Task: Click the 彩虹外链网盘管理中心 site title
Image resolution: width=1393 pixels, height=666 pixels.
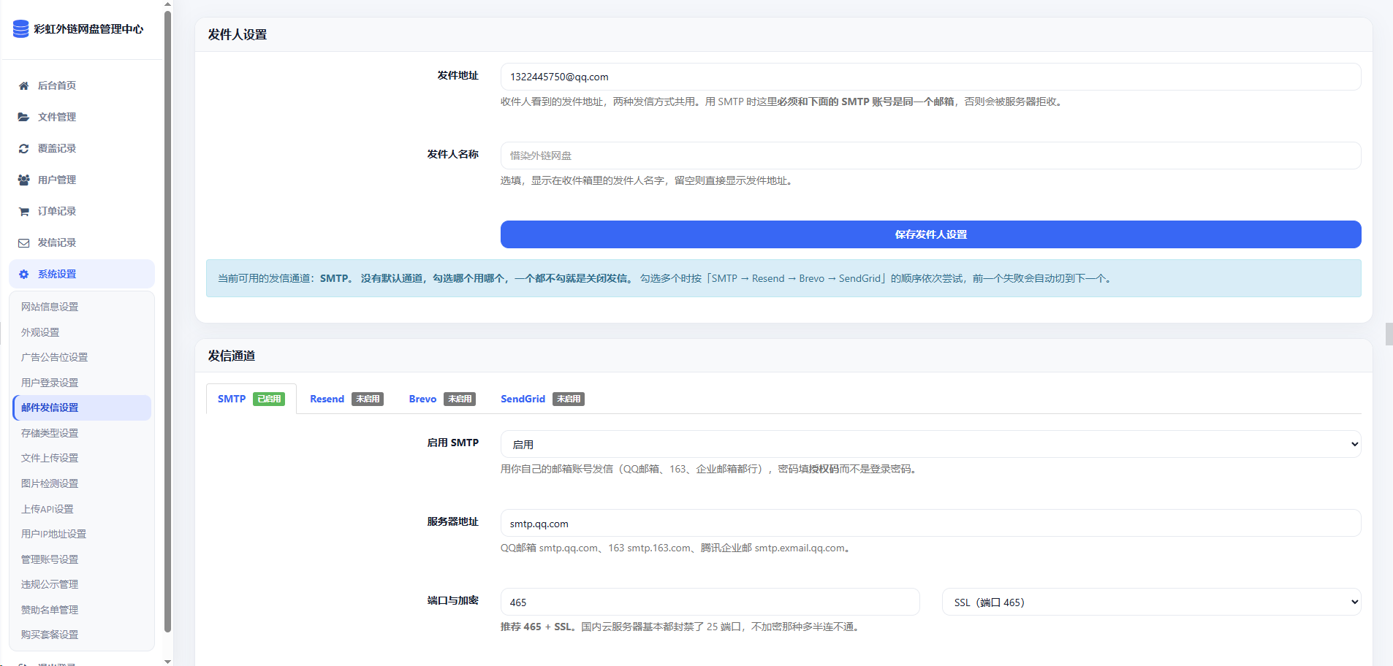Action: coord(88,29)
